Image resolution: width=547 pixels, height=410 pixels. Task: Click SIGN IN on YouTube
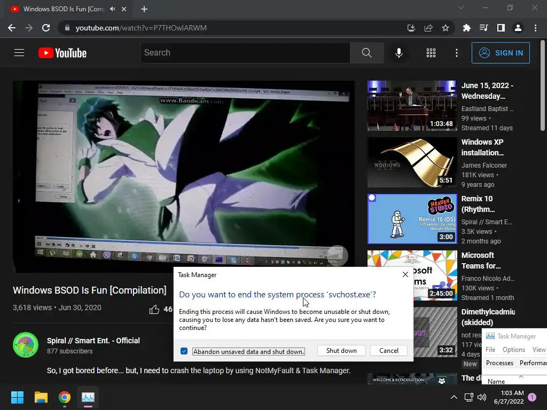coord(501,53)
